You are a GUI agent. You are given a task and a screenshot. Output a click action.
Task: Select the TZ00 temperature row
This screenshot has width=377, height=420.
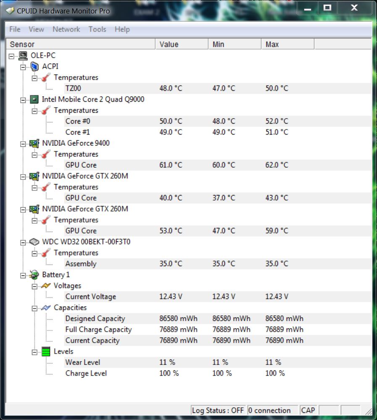tap(217, 88)
